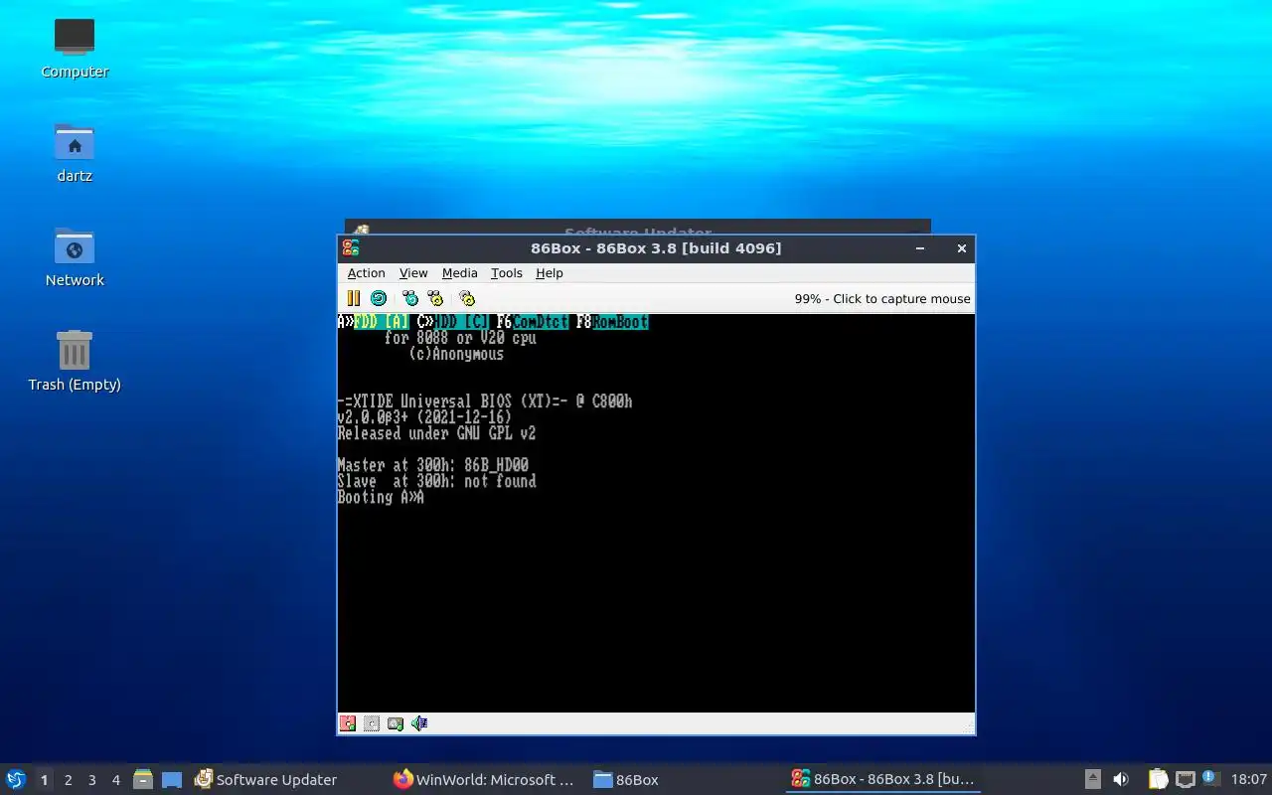This screenshot has width=1272, height=795.
Task: Select the Trash (Empty) desktop icon
Action: click(x=75, y=361)
